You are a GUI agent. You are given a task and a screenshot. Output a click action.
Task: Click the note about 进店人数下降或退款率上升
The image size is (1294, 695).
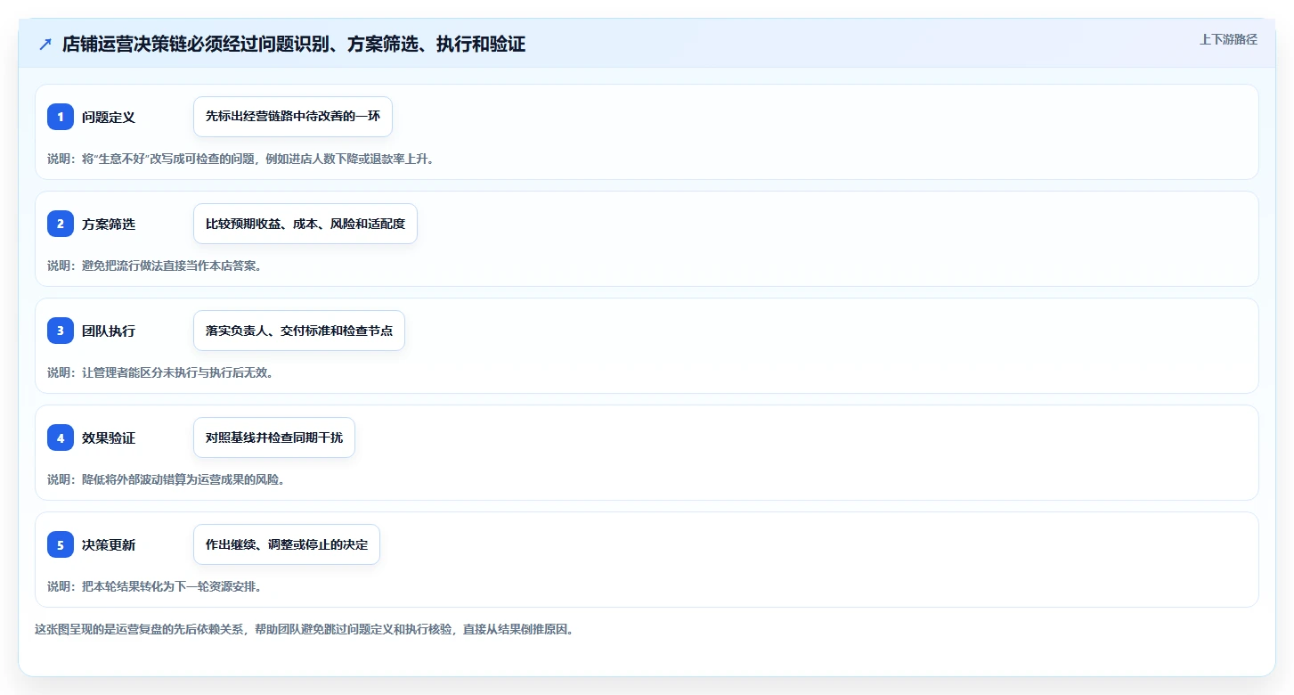[x=240, y=159]
